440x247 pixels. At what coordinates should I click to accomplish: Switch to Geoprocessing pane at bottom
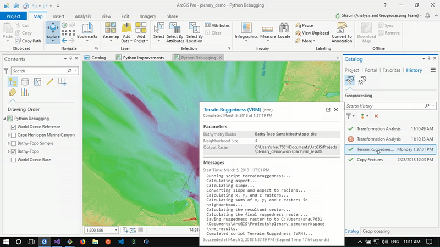pos(376,231)
